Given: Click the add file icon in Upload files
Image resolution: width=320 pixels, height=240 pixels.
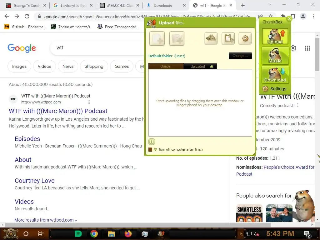Looking at the screenshot, I should tap(157, 38).
